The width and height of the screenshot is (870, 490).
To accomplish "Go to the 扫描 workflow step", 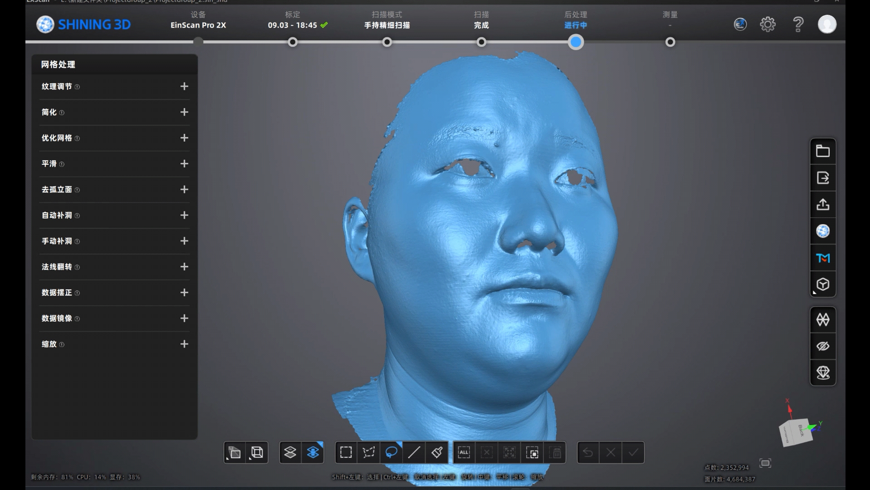I will point(481,42).
